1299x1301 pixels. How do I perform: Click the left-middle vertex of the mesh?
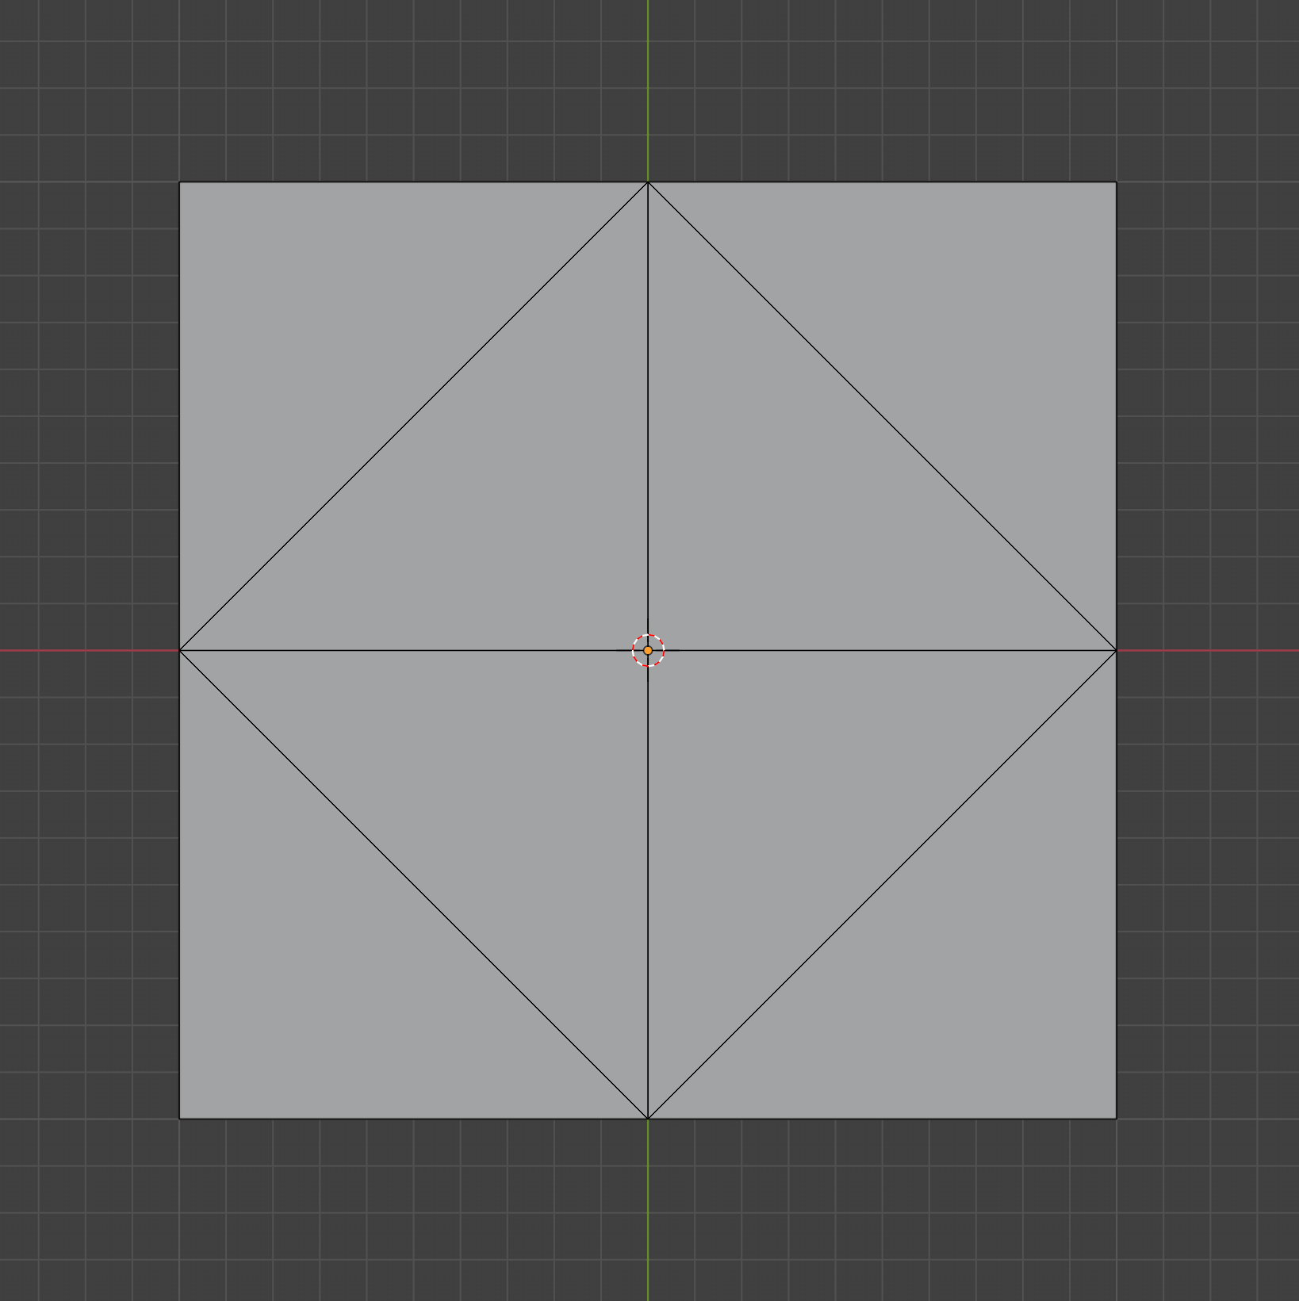click(x=181, y=649)
